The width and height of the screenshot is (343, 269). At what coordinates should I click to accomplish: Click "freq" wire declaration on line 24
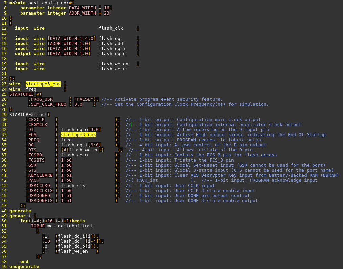point(31,89)
